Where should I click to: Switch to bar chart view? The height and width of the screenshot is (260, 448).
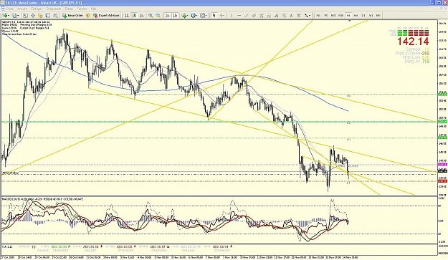coord(127,16)
